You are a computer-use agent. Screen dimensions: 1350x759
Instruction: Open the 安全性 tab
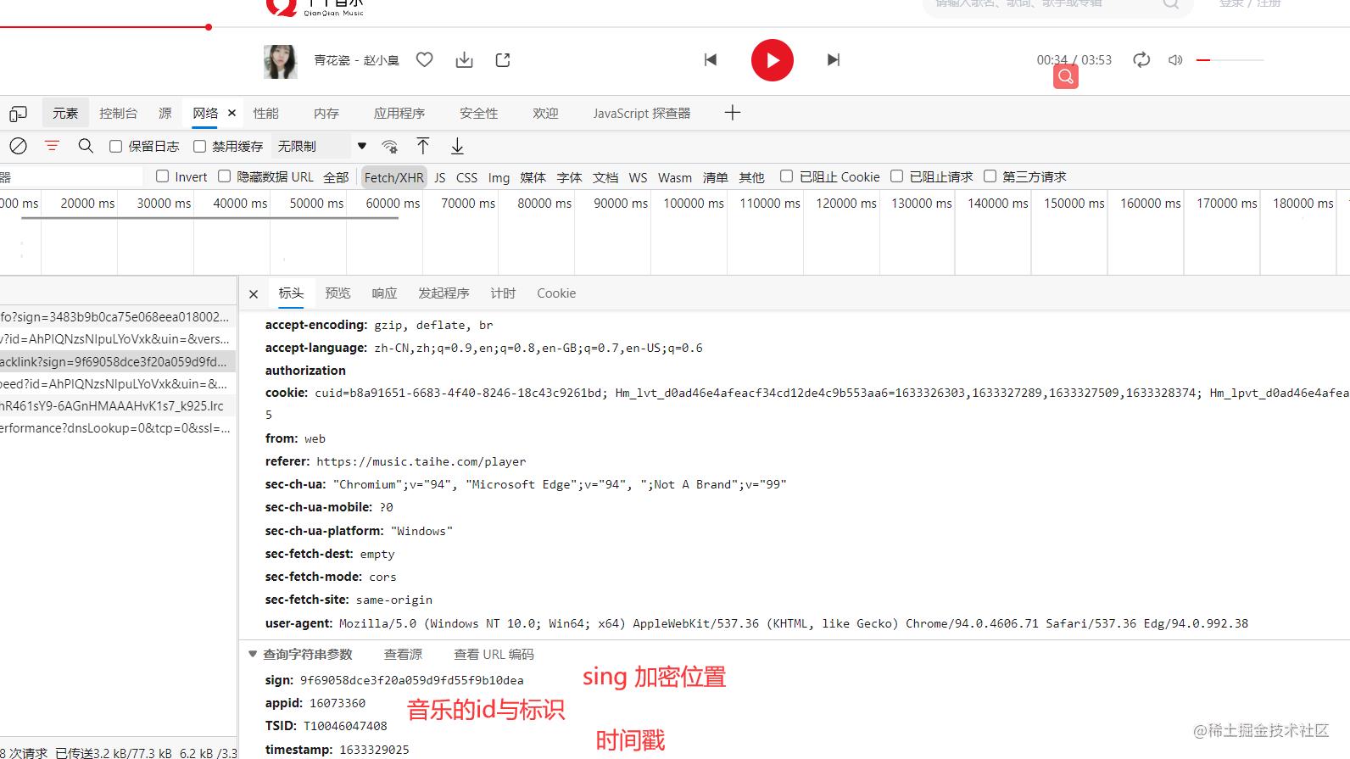click(x=479, y=113)
